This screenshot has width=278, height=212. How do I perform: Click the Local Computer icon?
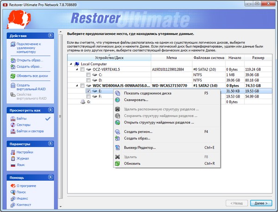(x=77, y=64)
